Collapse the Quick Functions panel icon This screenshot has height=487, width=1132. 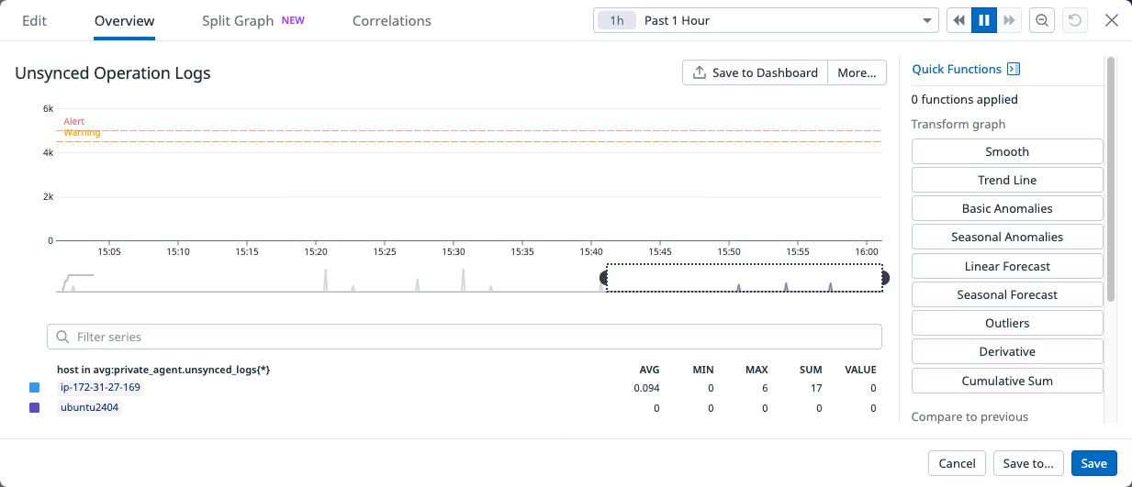[1014, 69]
